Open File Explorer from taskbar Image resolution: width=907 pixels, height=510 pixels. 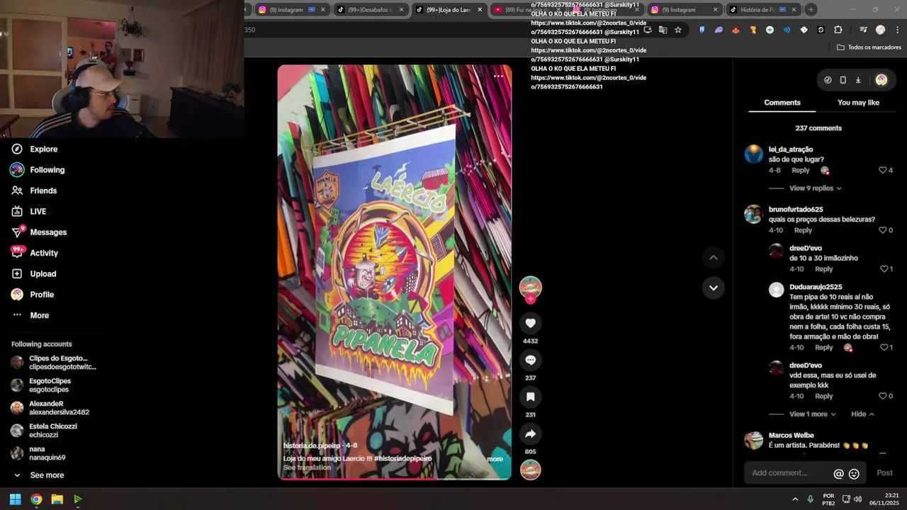[x=57, y=499]
